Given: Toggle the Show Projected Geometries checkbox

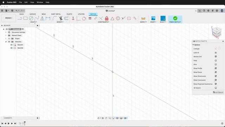Looking at the screenshot, I should 216,84.
